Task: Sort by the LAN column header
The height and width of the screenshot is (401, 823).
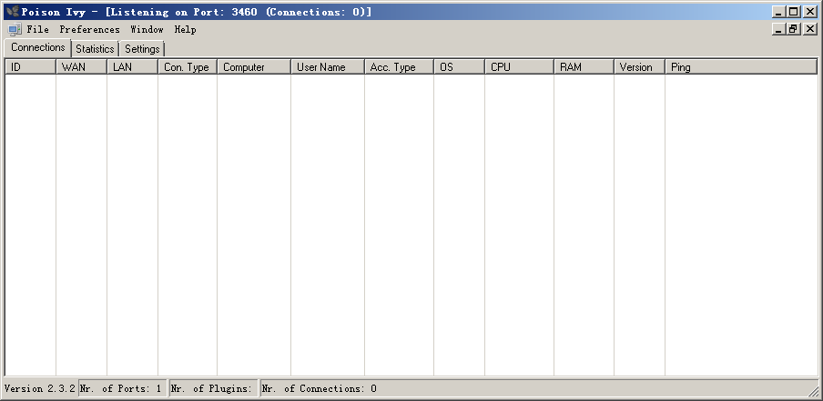Action: pos(132,67)
